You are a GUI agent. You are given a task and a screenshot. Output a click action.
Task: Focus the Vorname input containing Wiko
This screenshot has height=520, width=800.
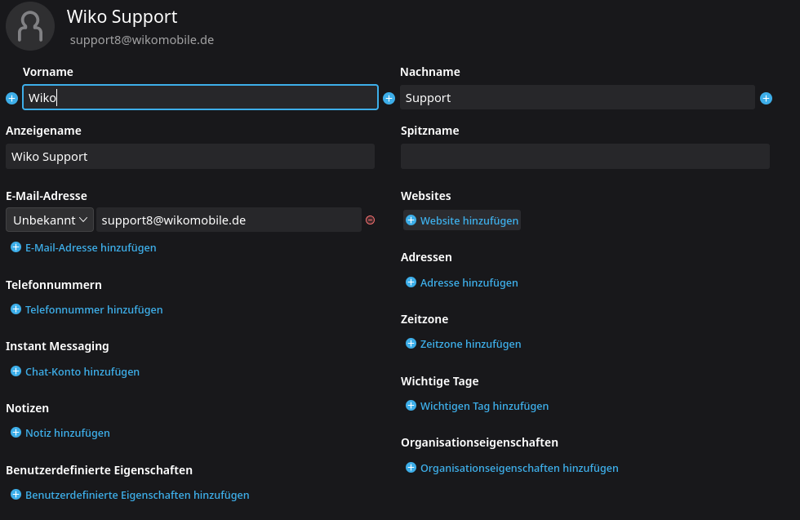(200, 98)
